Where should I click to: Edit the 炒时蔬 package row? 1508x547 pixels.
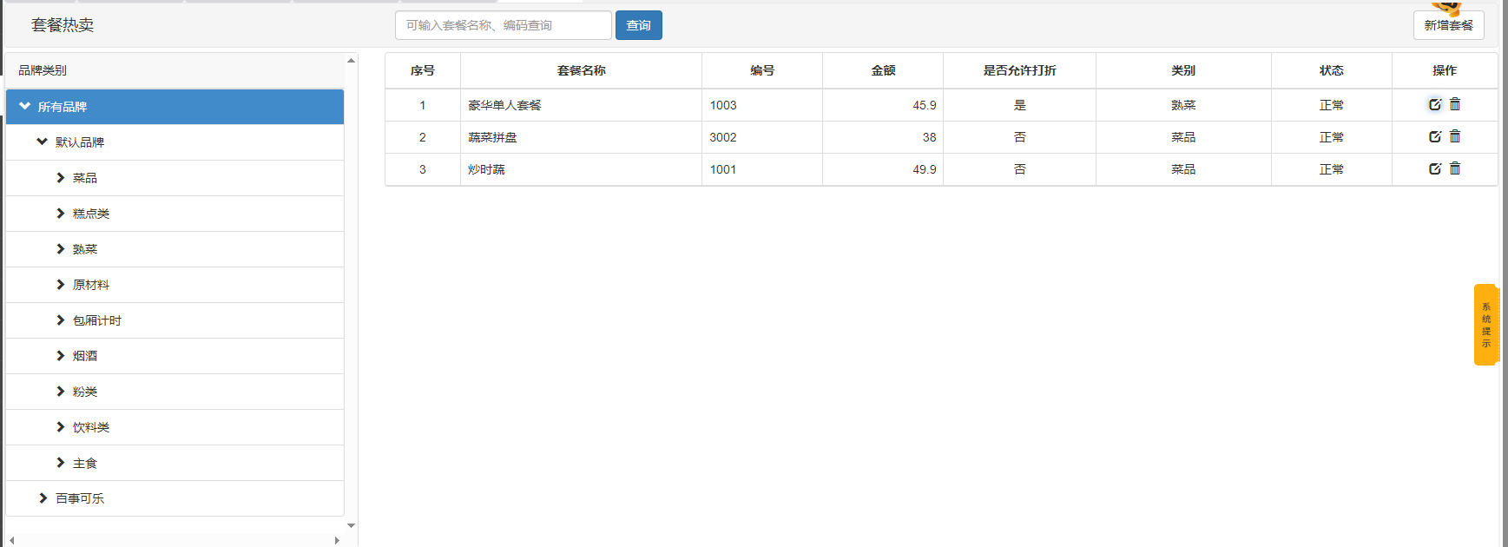[x=1434, y=169]
